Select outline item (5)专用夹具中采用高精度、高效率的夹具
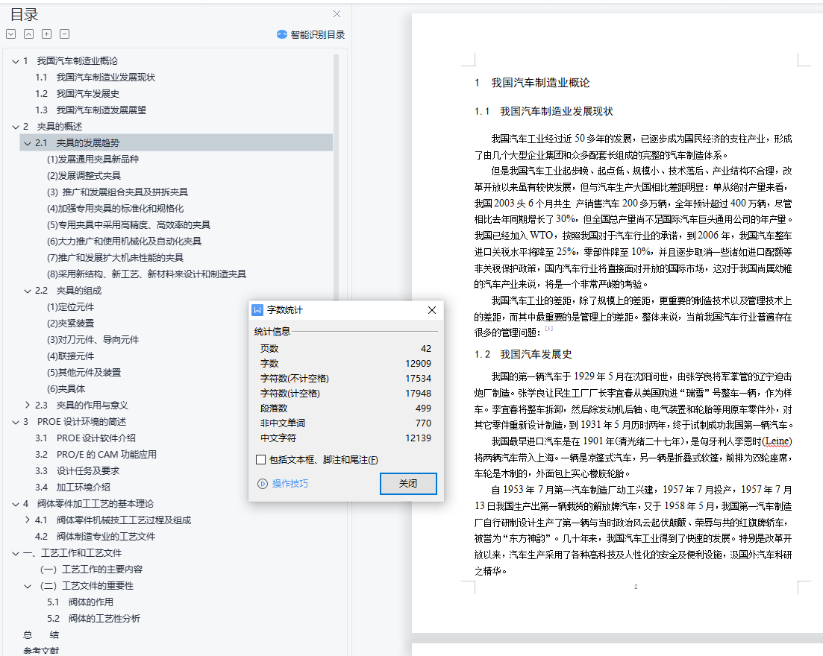Screen dimensions: 823x656 click(128, 225)
